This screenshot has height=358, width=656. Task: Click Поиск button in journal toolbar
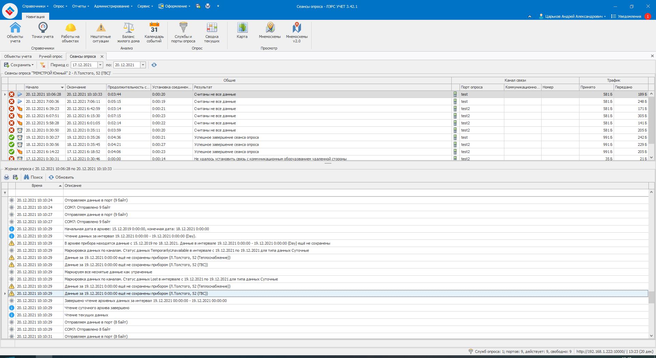[33, 177]
